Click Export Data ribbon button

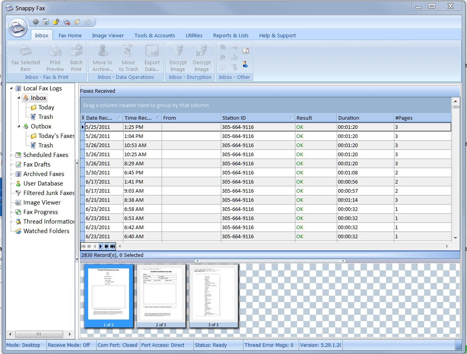tap(152, 57)
